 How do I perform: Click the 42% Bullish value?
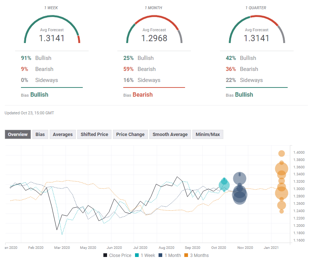[x=231, y=58]
